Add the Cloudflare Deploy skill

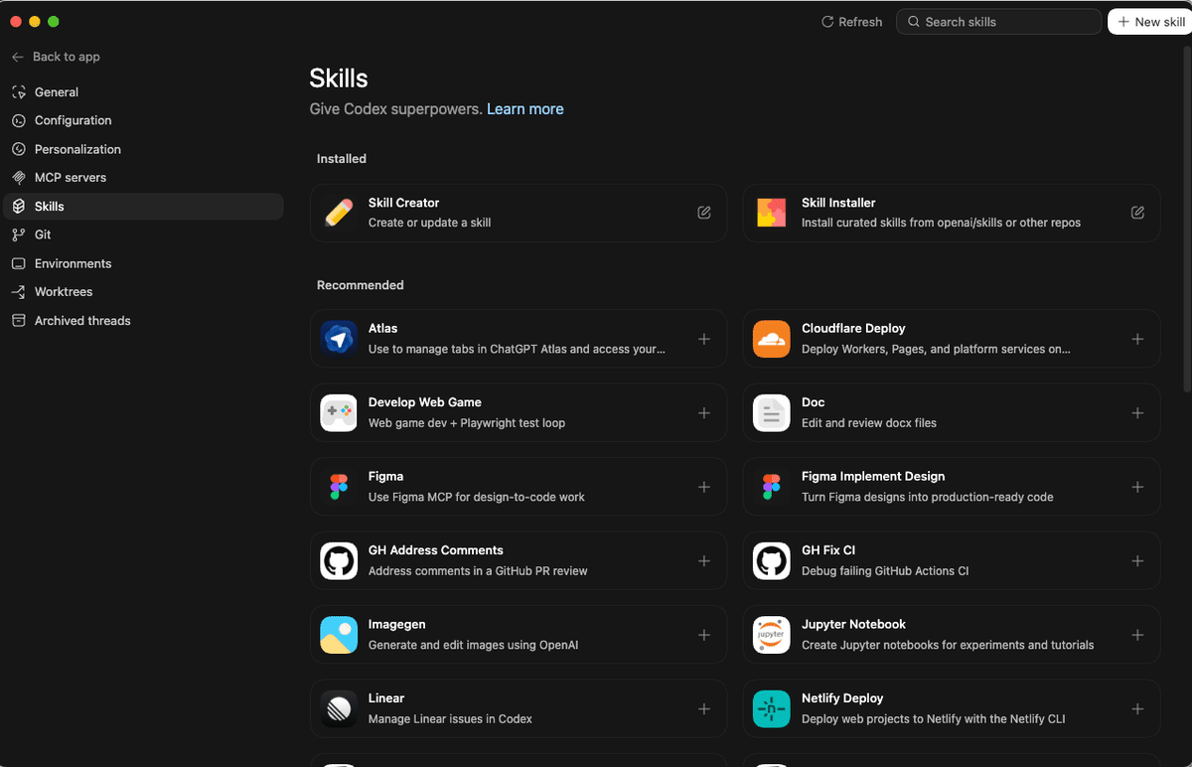[1137, 339]
